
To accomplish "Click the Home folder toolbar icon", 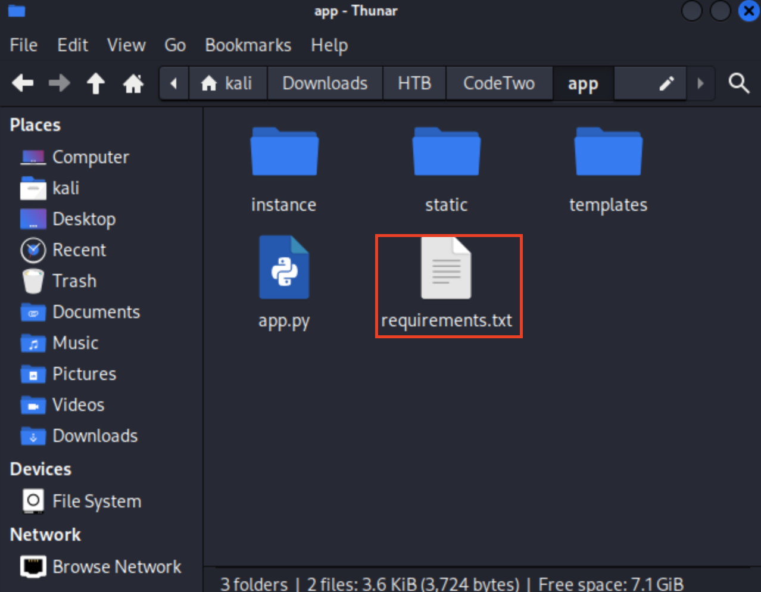I will click(133, 83).
